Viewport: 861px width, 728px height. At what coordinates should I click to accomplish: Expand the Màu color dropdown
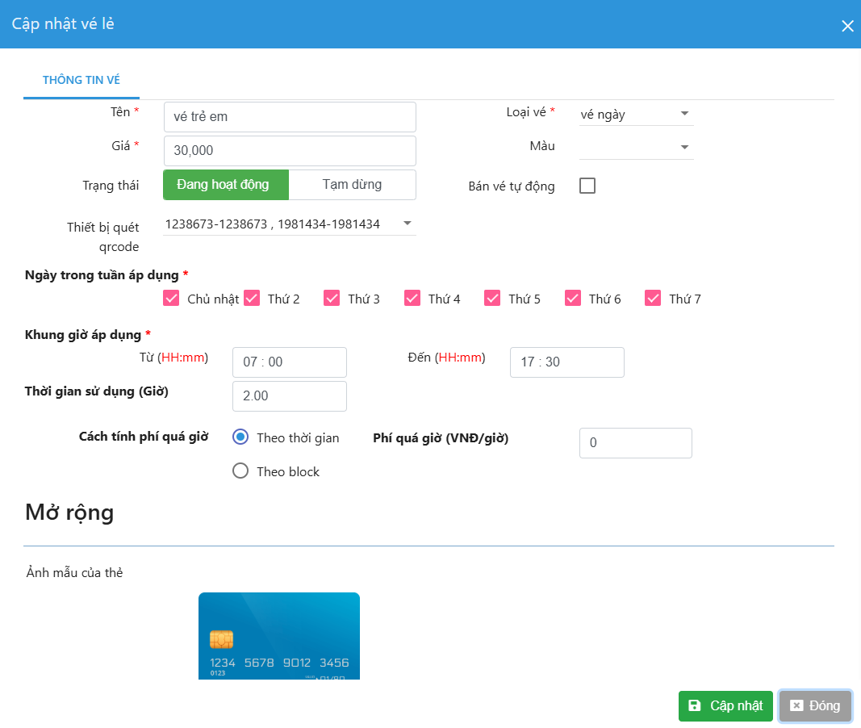(x=636, y=147)
